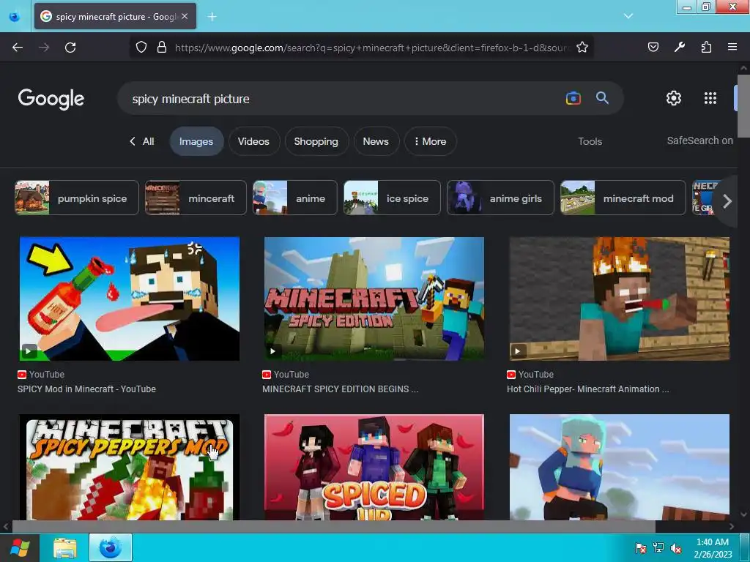Show more filter chips with right arrow
The height and width of the screenshot is (562, 750).
click(727, 201)
